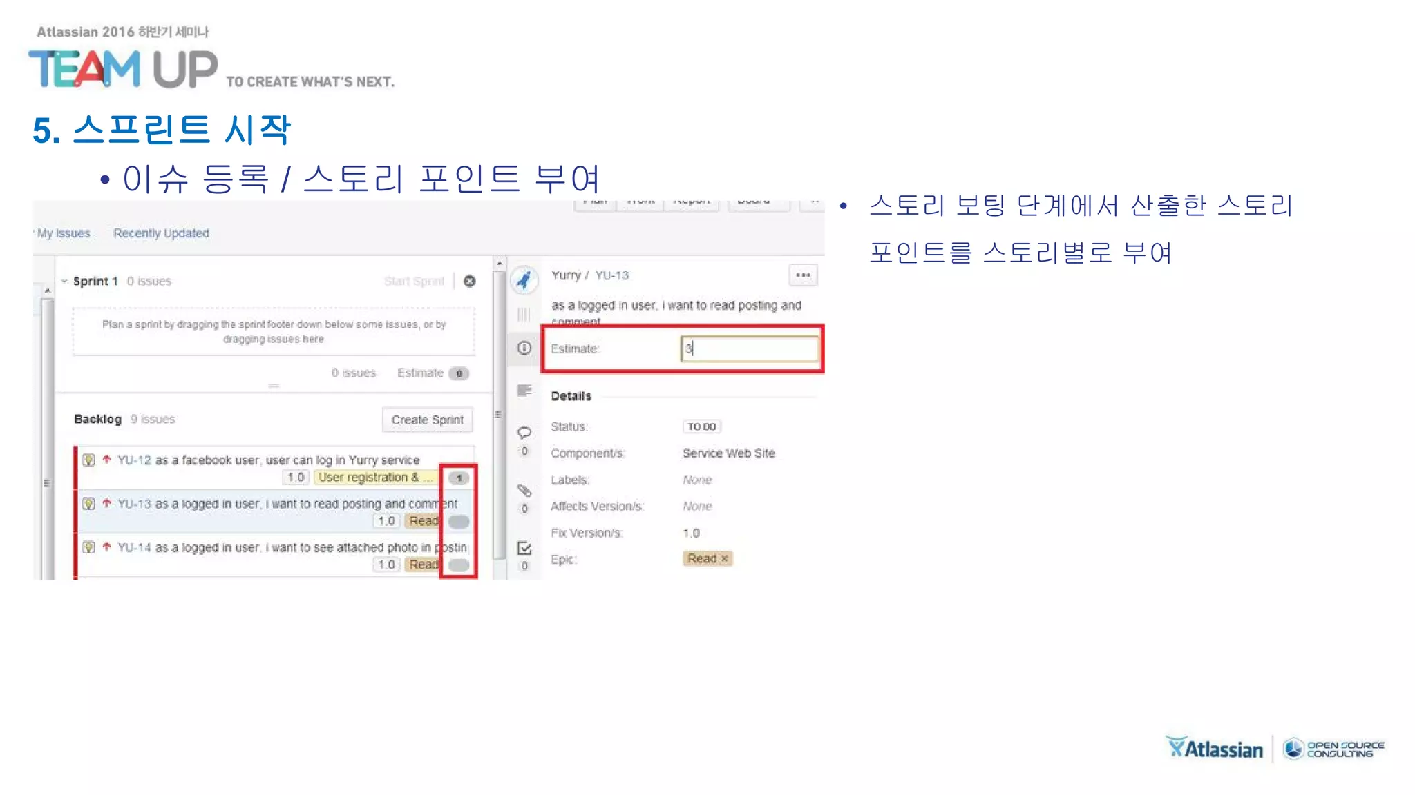This screenshot has width=1415, height=795.
Task: Remove Sprint 1 using the circle X icon
Action: click(470, 281)
